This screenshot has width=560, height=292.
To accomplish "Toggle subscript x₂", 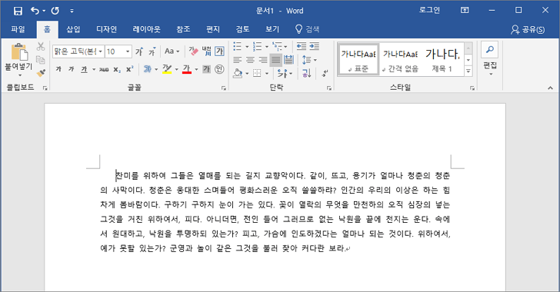I will [x=117, y=69].
